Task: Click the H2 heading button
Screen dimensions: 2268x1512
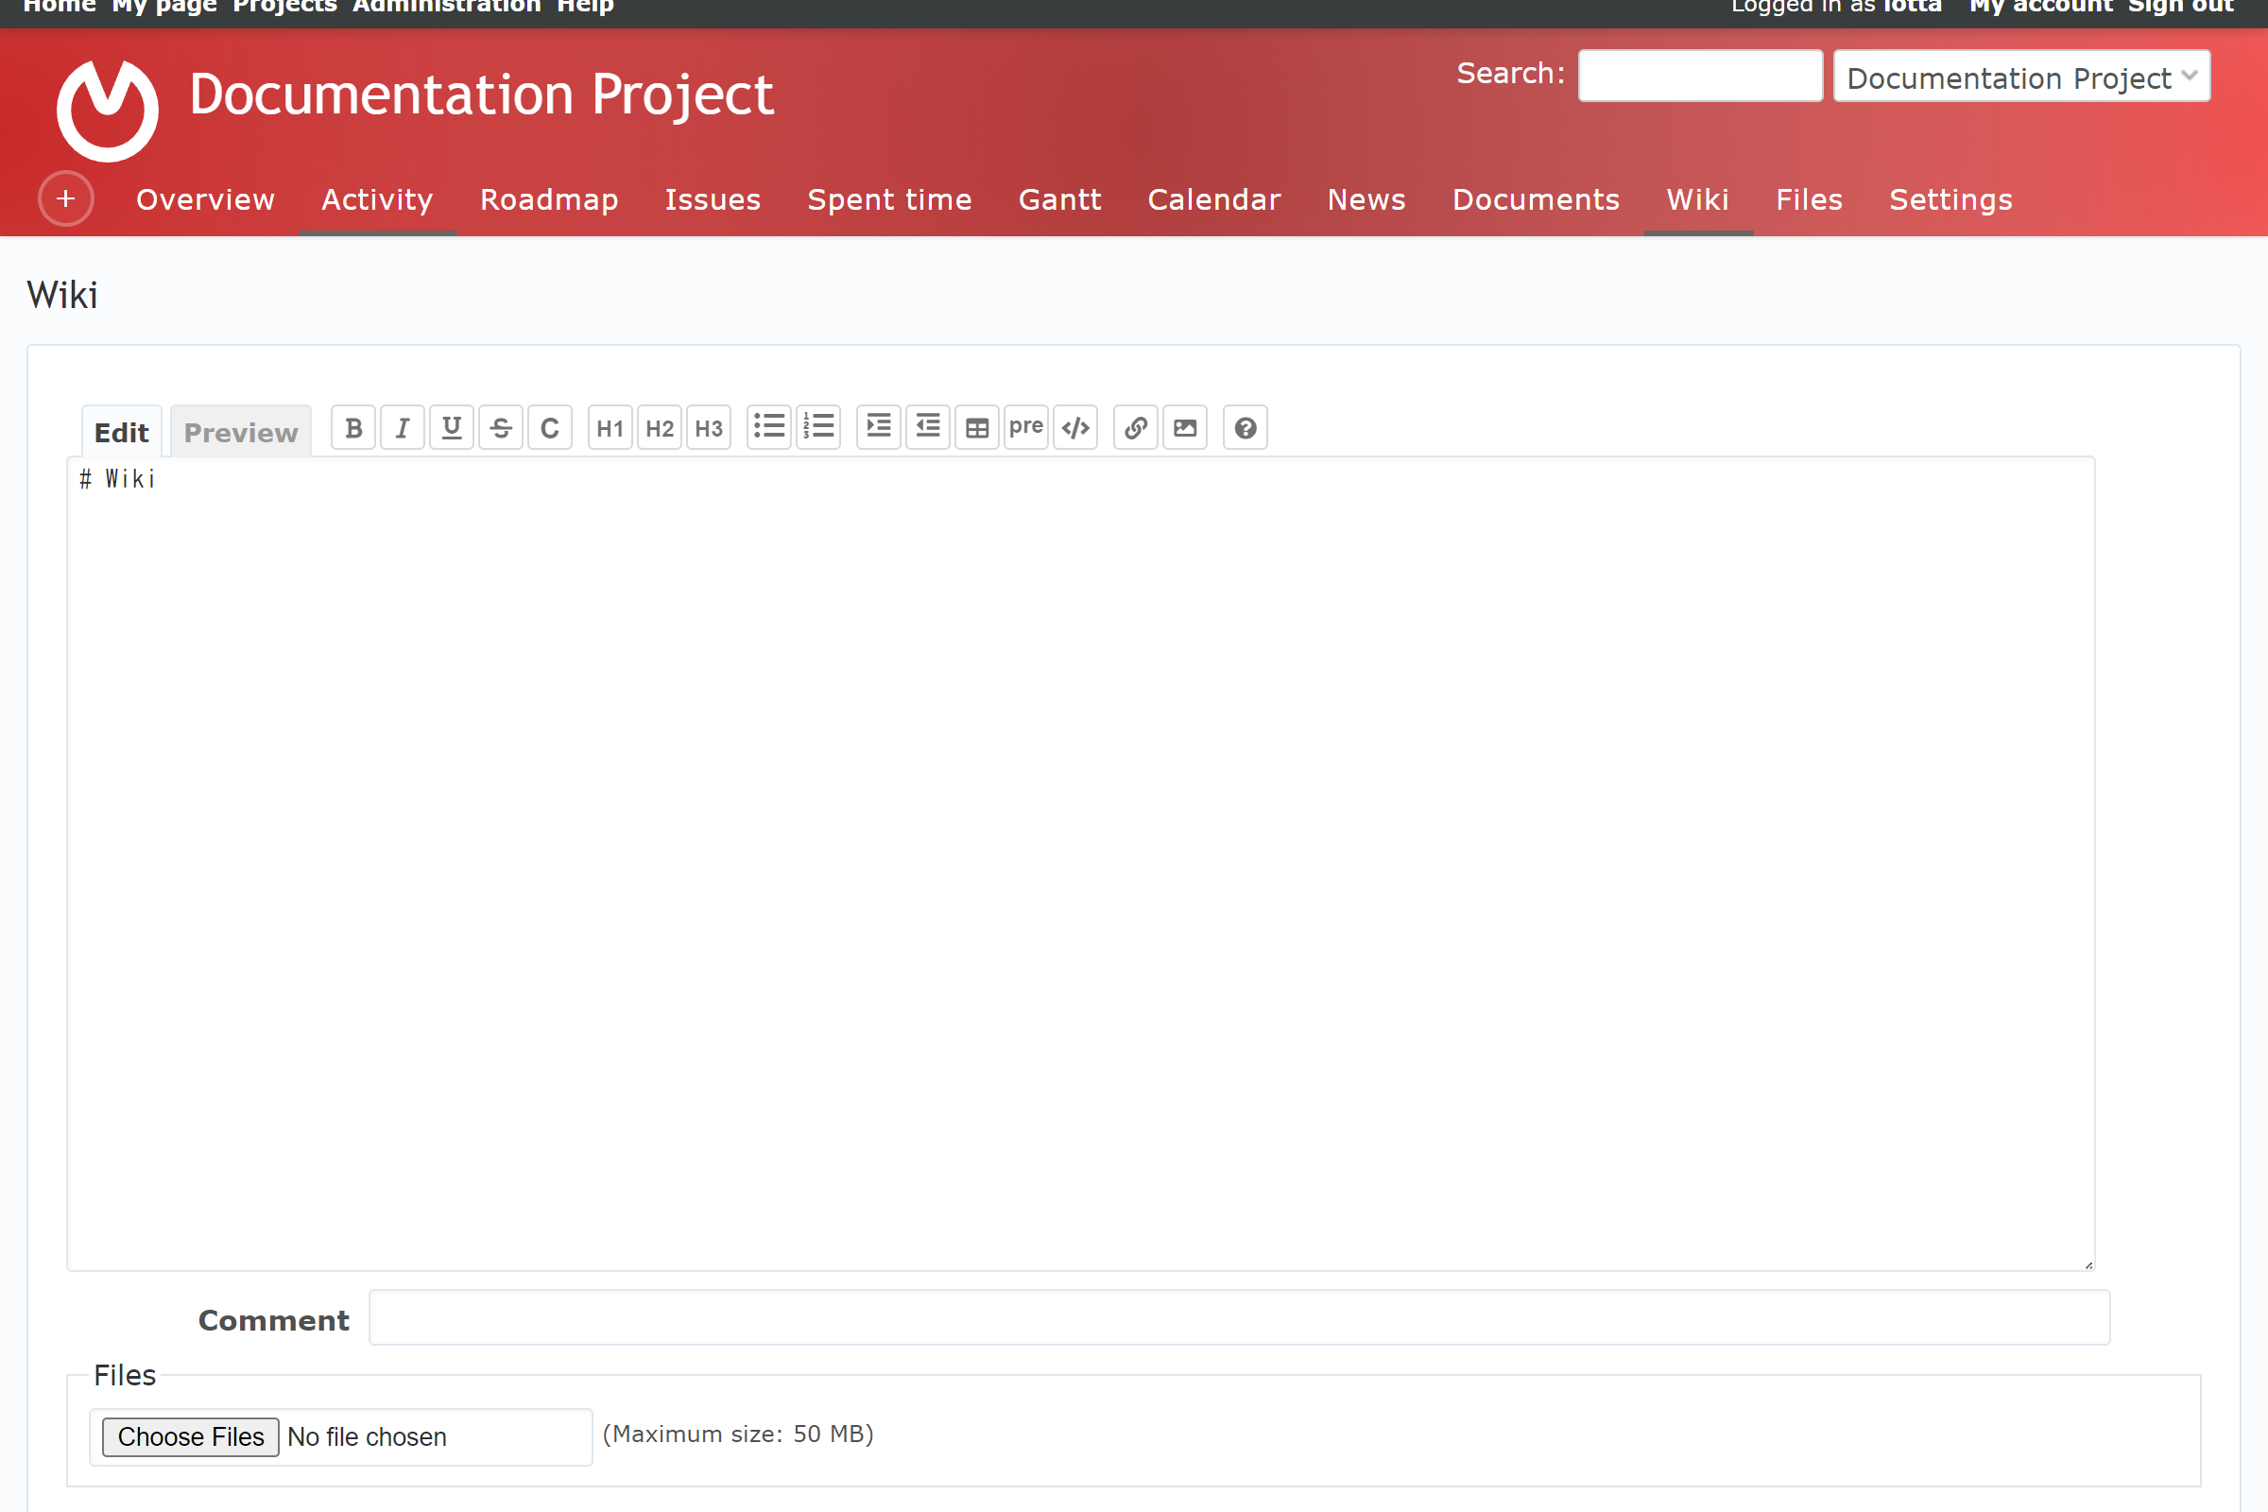Action: [x=660, y=427]
